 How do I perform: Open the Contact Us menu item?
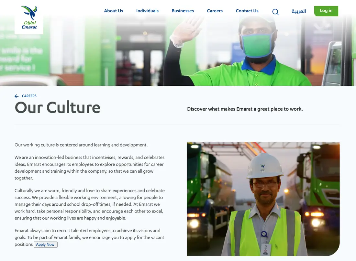tap(247, 11)
